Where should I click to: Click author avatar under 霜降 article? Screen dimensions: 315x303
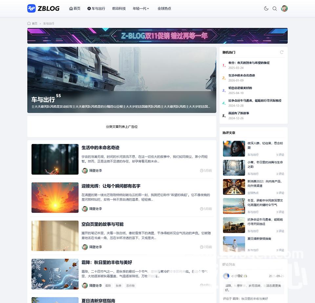(85, 285)
